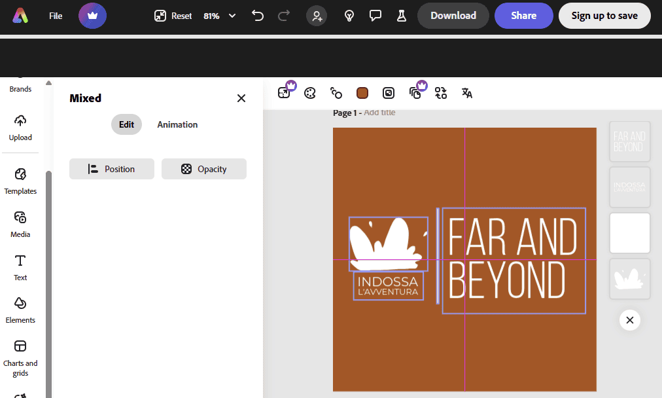Open the File menu
Image resolution: width=662 pixels, height=398 pixels.
55,15
